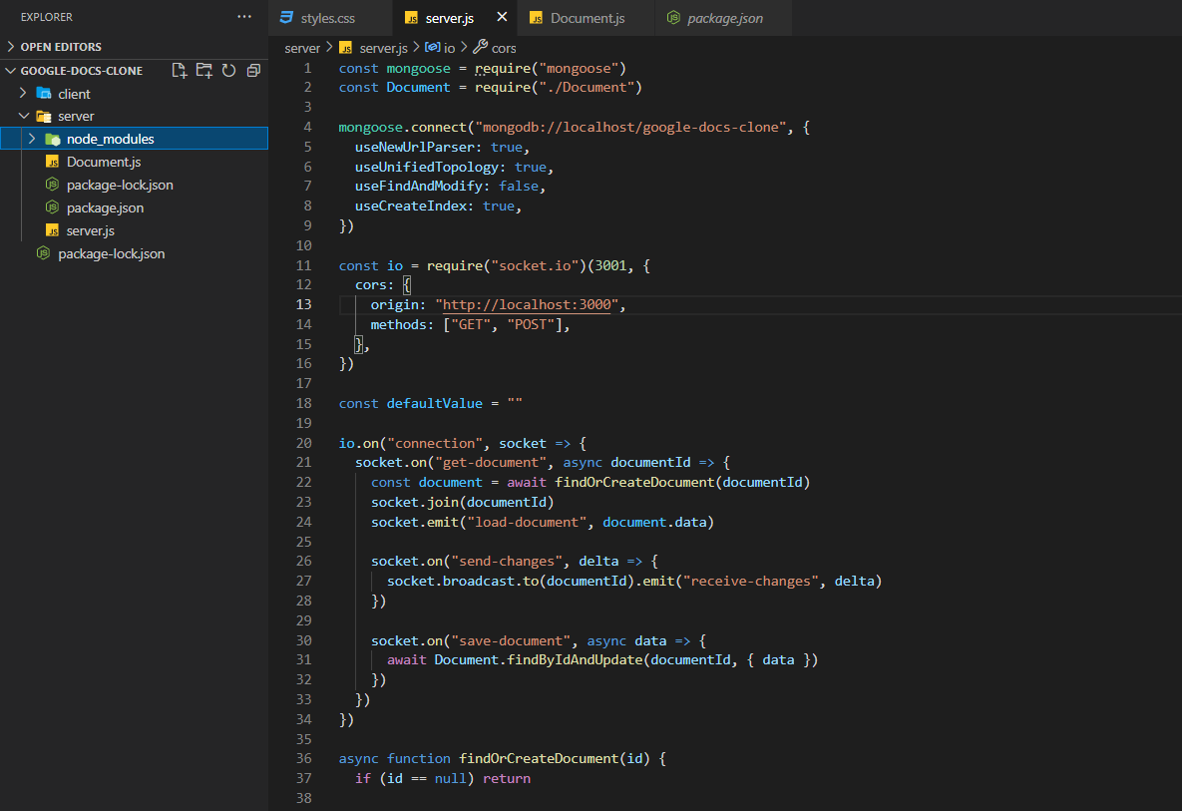Open Document.js in the file tree

(x=104, y=162)
